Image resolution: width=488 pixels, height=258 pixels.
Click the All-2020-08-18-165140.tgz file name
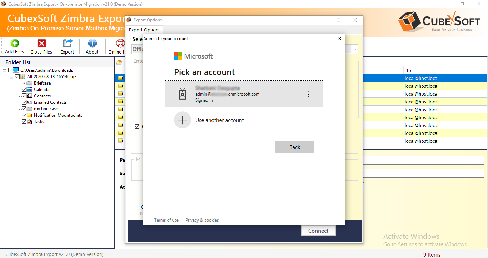[52, 77]
